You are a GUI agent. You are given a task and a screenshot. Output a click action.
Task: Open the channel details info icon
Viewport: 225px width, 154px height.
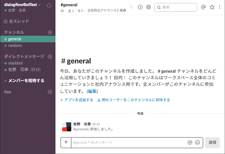140,7
